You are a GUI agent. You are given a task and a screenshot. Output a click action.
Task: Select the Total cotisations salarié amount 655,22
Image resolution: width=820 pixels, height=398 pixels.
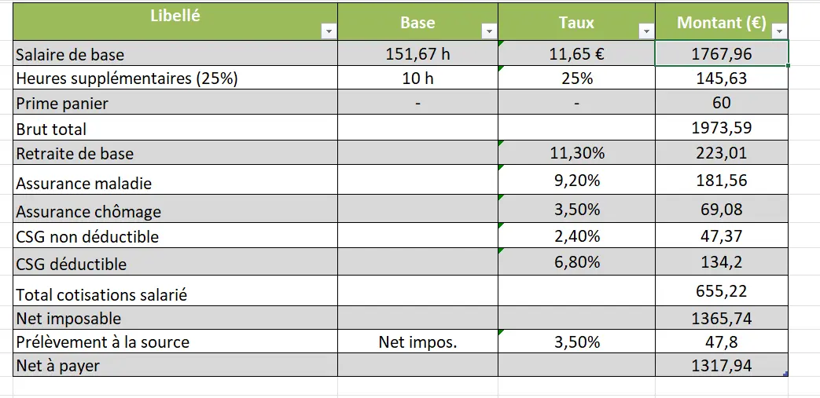pyautogui.click(x=721, y=291)
